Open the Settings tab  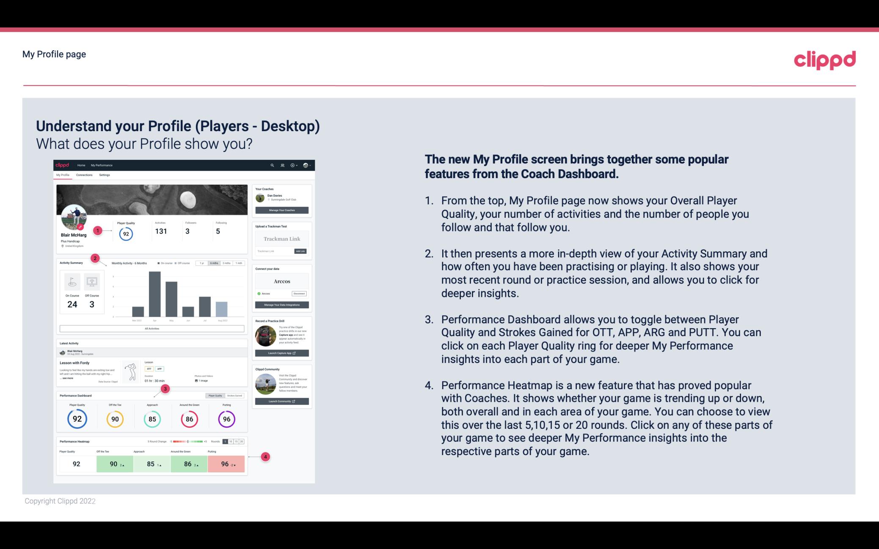pos(105,175)
